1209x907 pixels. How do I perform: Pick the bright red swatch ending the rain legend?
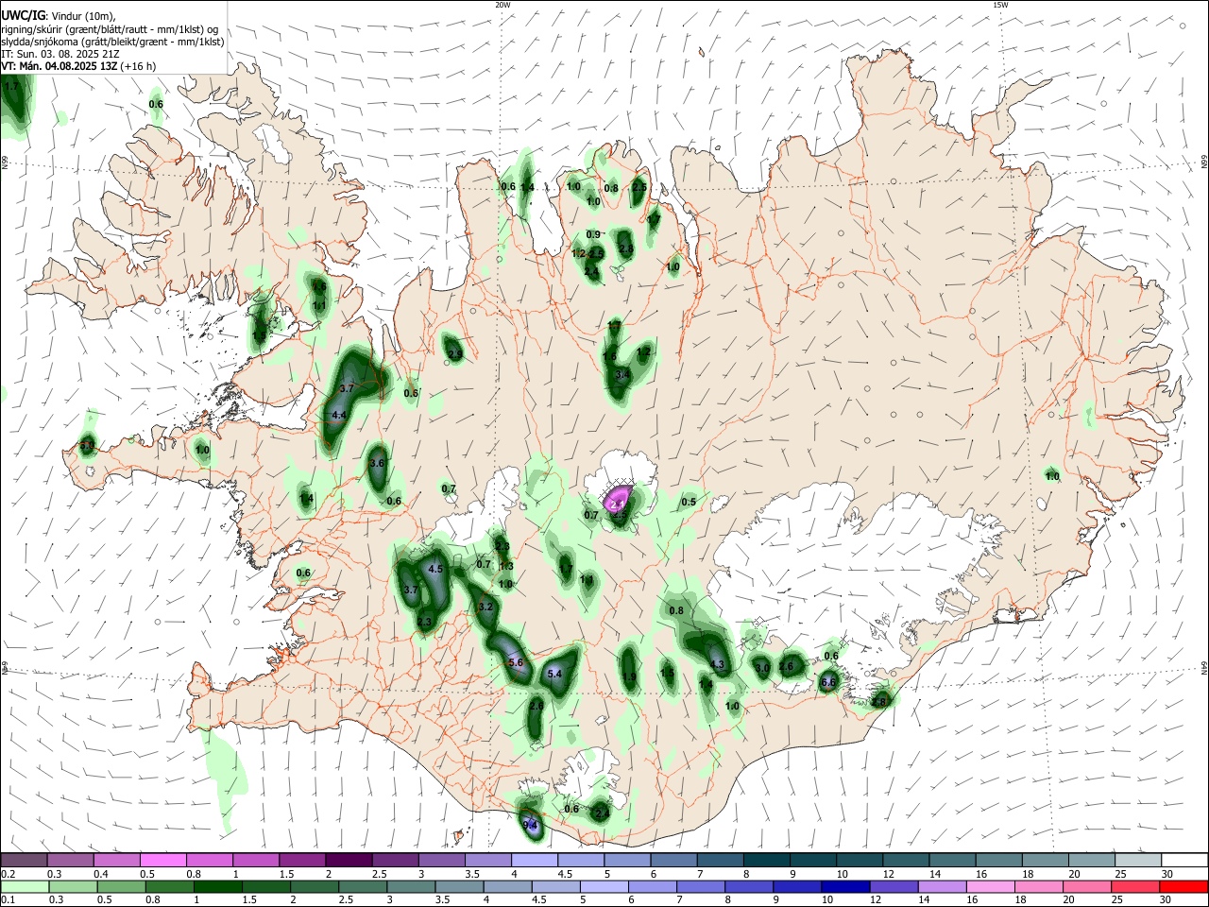click(x=1183, y=888)
